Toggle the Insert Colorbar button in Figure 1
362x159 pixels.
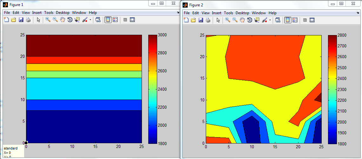(108, 20)
